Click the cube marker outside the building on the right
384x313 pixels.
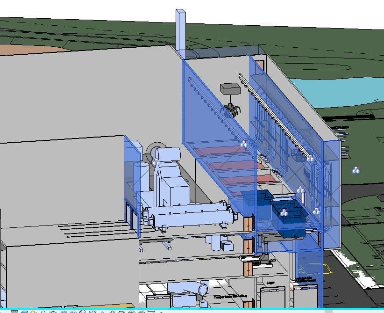pos(356,170)
